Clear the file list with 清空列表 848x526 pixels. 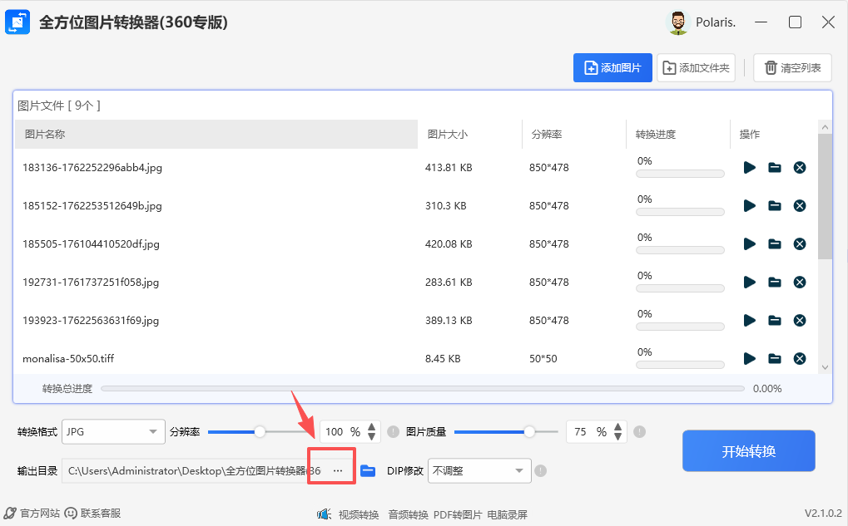click(791, 67)
